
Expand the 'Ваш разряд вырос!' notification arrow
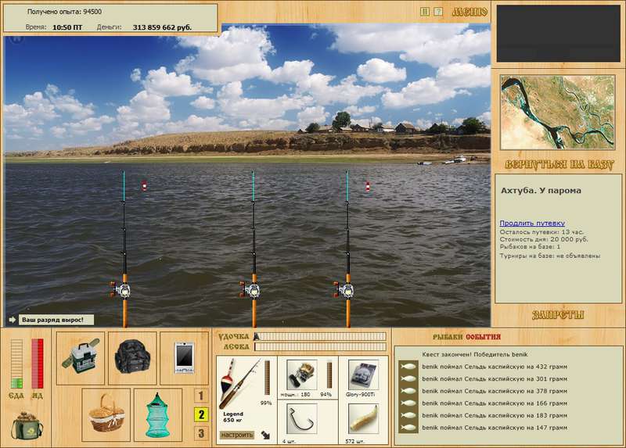(x=12, y=320)
